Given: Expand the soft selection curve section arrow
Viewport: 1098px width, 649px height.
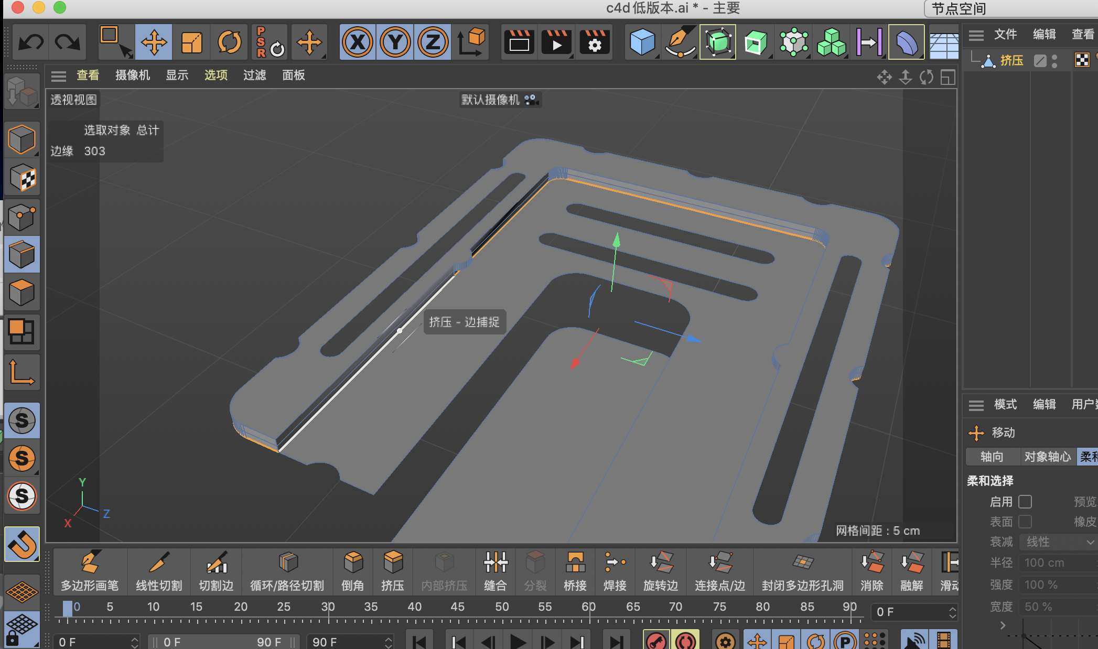Looking at the screenshot, I should (1003, 625).
